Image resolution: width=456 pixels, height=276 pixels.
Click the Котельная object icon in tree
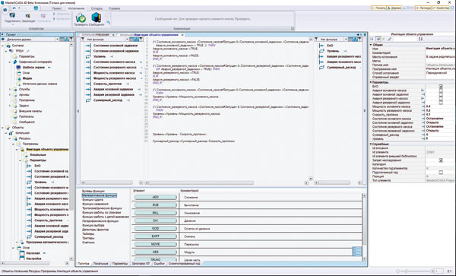coord(11,133)
